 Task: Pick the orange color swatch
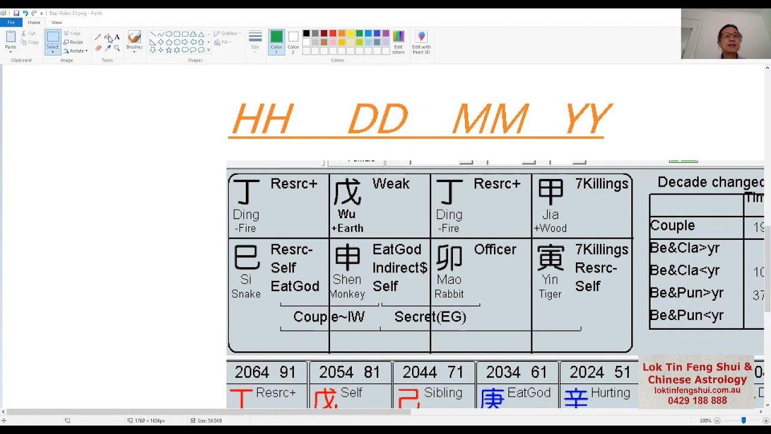click(x=342, y=34)
